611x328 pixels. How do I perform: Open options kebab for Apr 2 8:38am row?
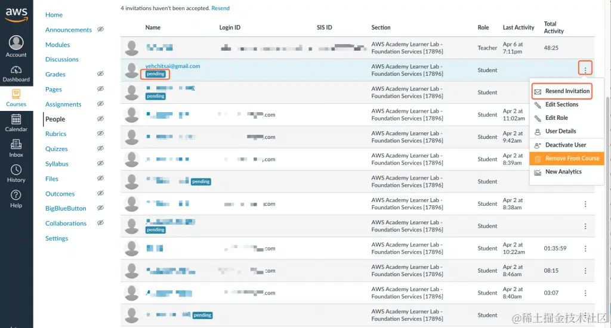585,204
